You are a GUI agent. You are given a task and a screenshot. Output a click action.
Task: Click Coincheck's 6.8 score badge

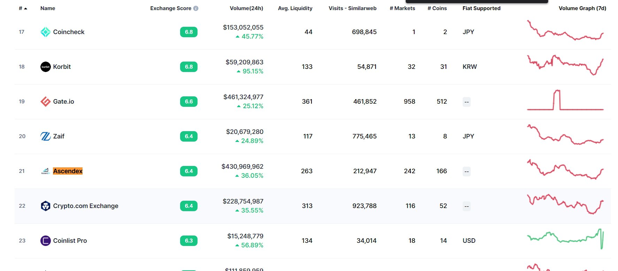pos(189,32)
